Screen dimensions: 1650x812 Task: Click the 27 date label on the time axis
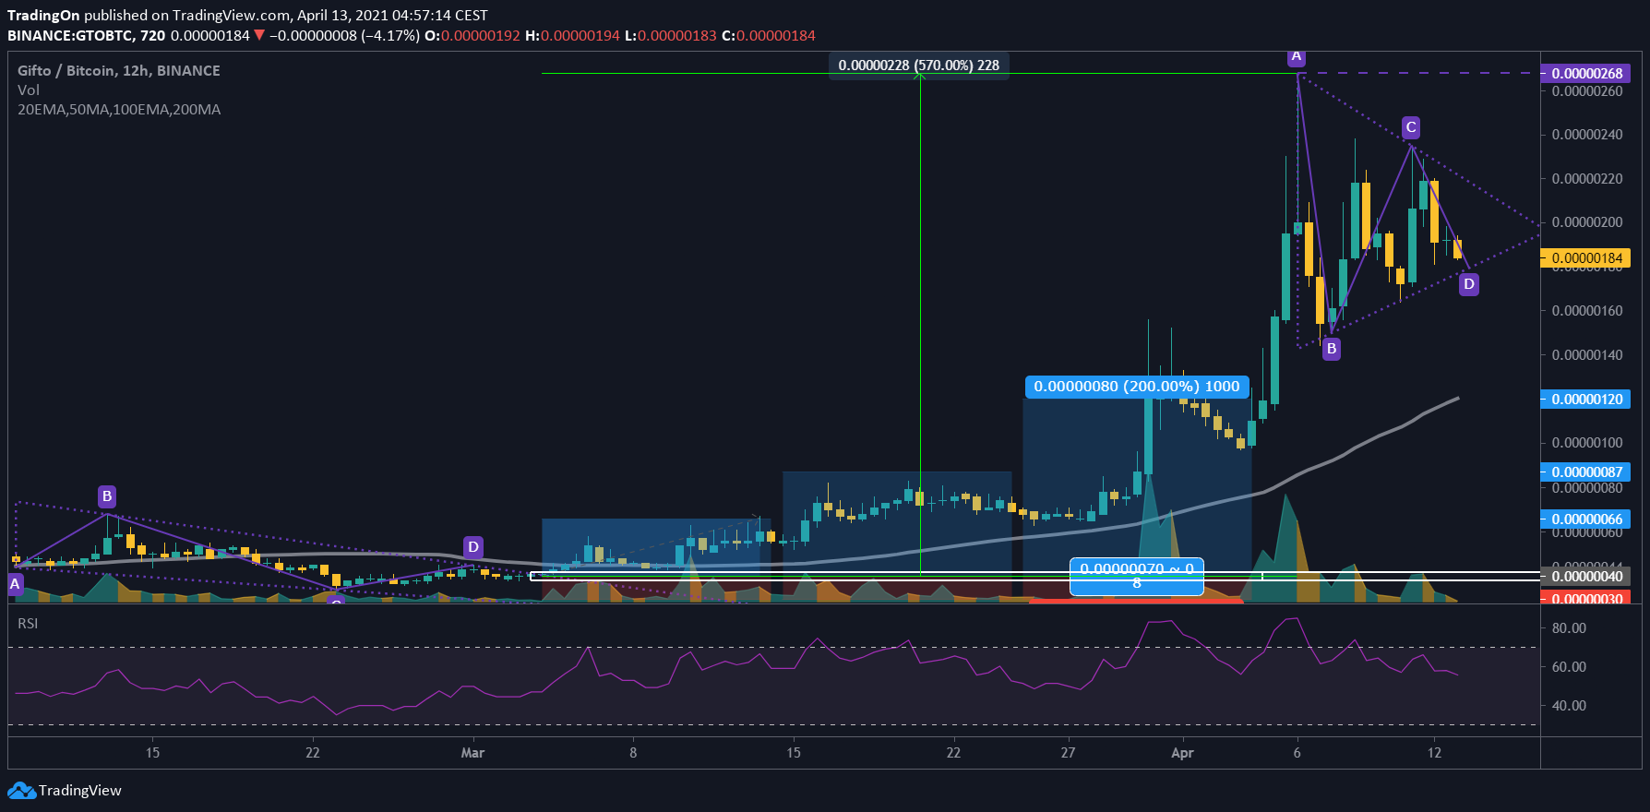click(1068, 753)
